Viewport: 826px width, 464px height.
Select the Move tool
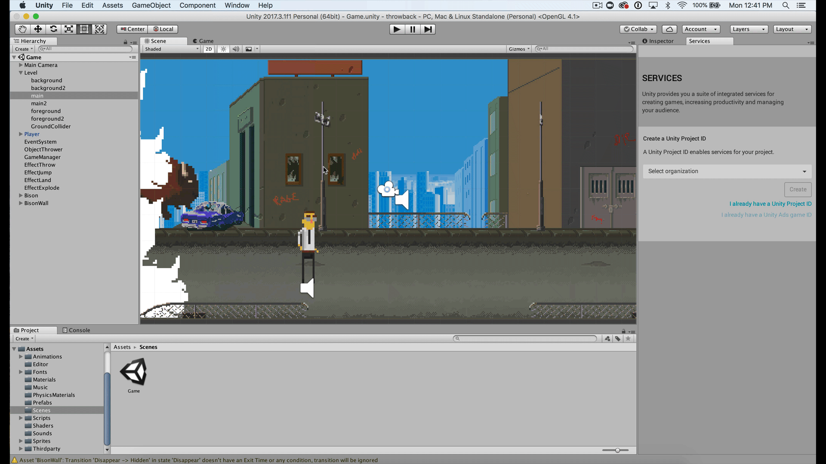point(38,29)
